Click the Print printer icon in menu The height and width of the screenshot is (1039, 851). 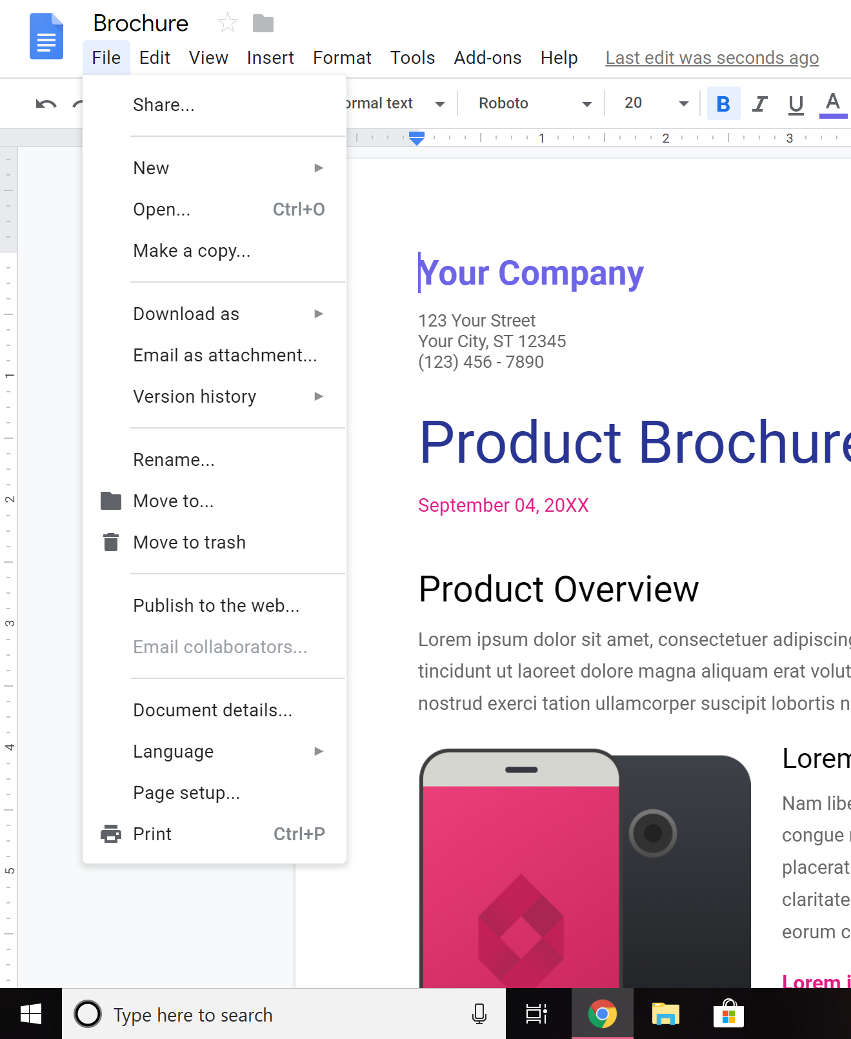[111, 834]
